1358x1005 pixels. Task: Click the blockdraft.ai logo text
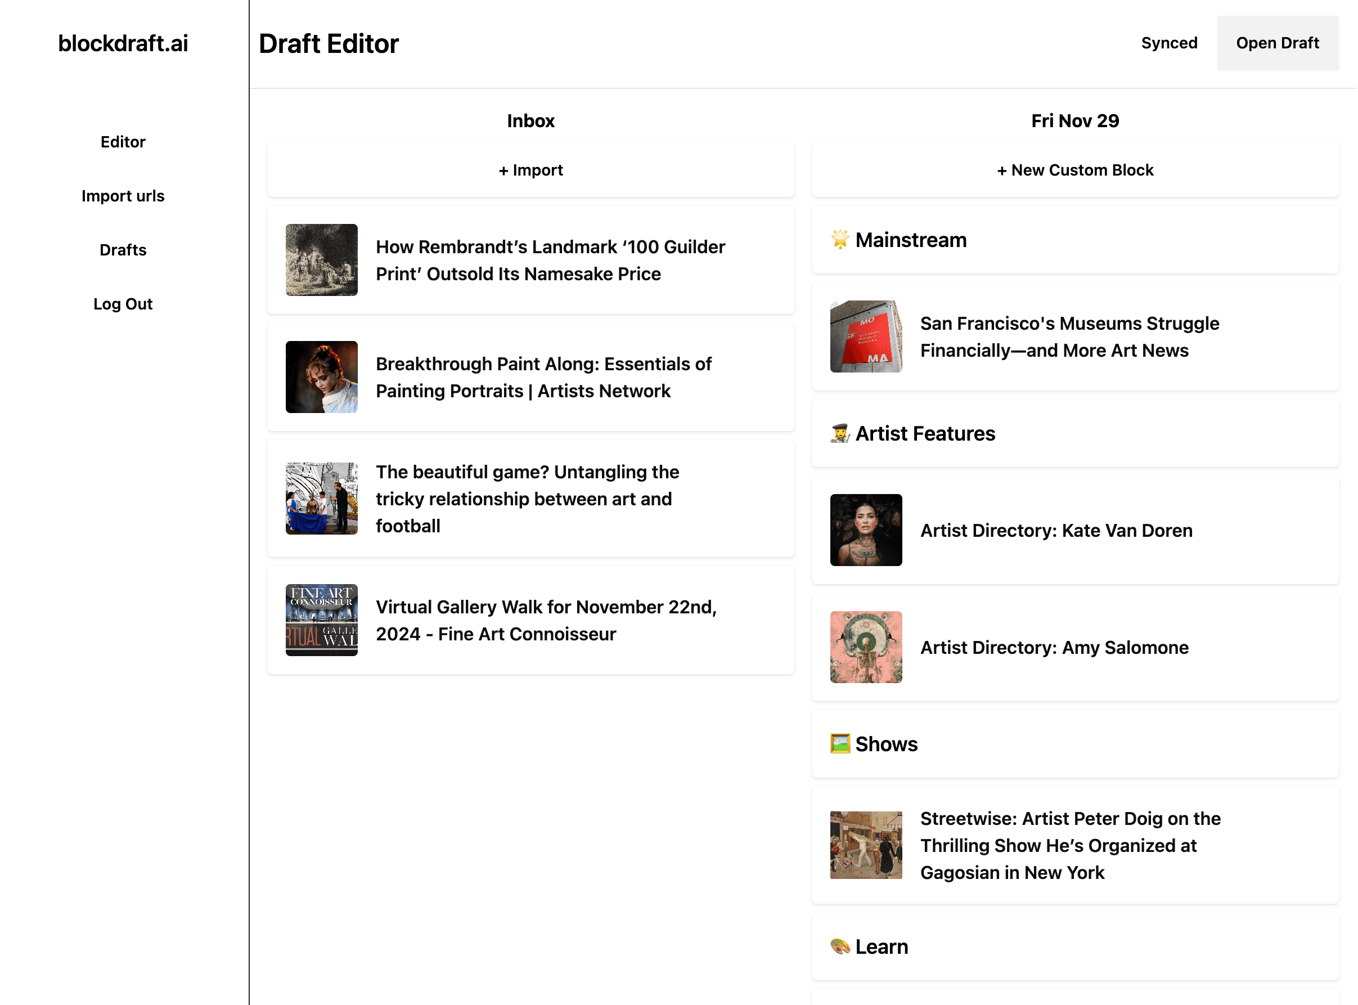pyautogui.click(x=123, y=43)
